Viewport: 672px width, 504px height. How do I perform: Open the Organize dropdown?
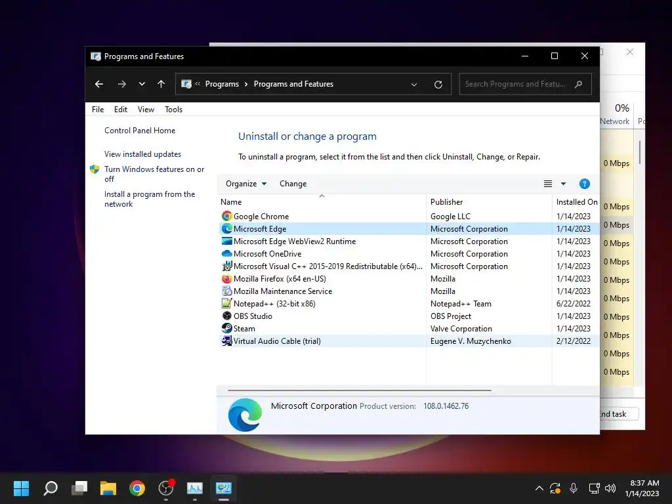(246, 184)
